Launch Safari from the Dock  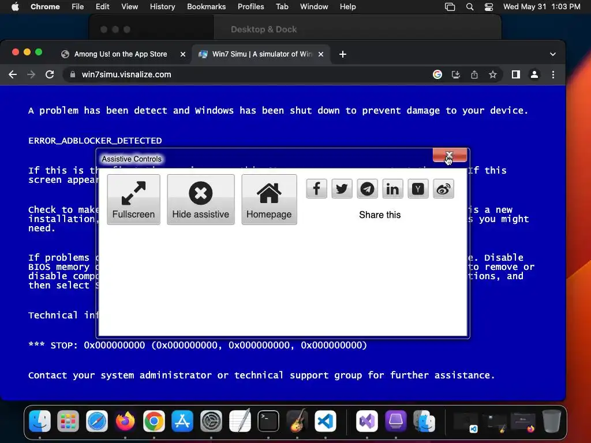(97, 421)
